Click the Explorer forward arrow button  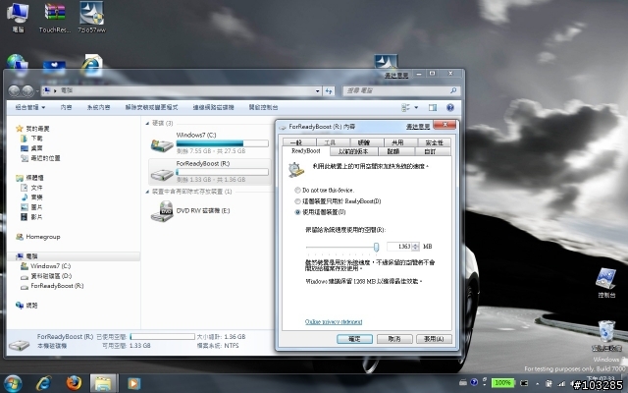[27, 91]
